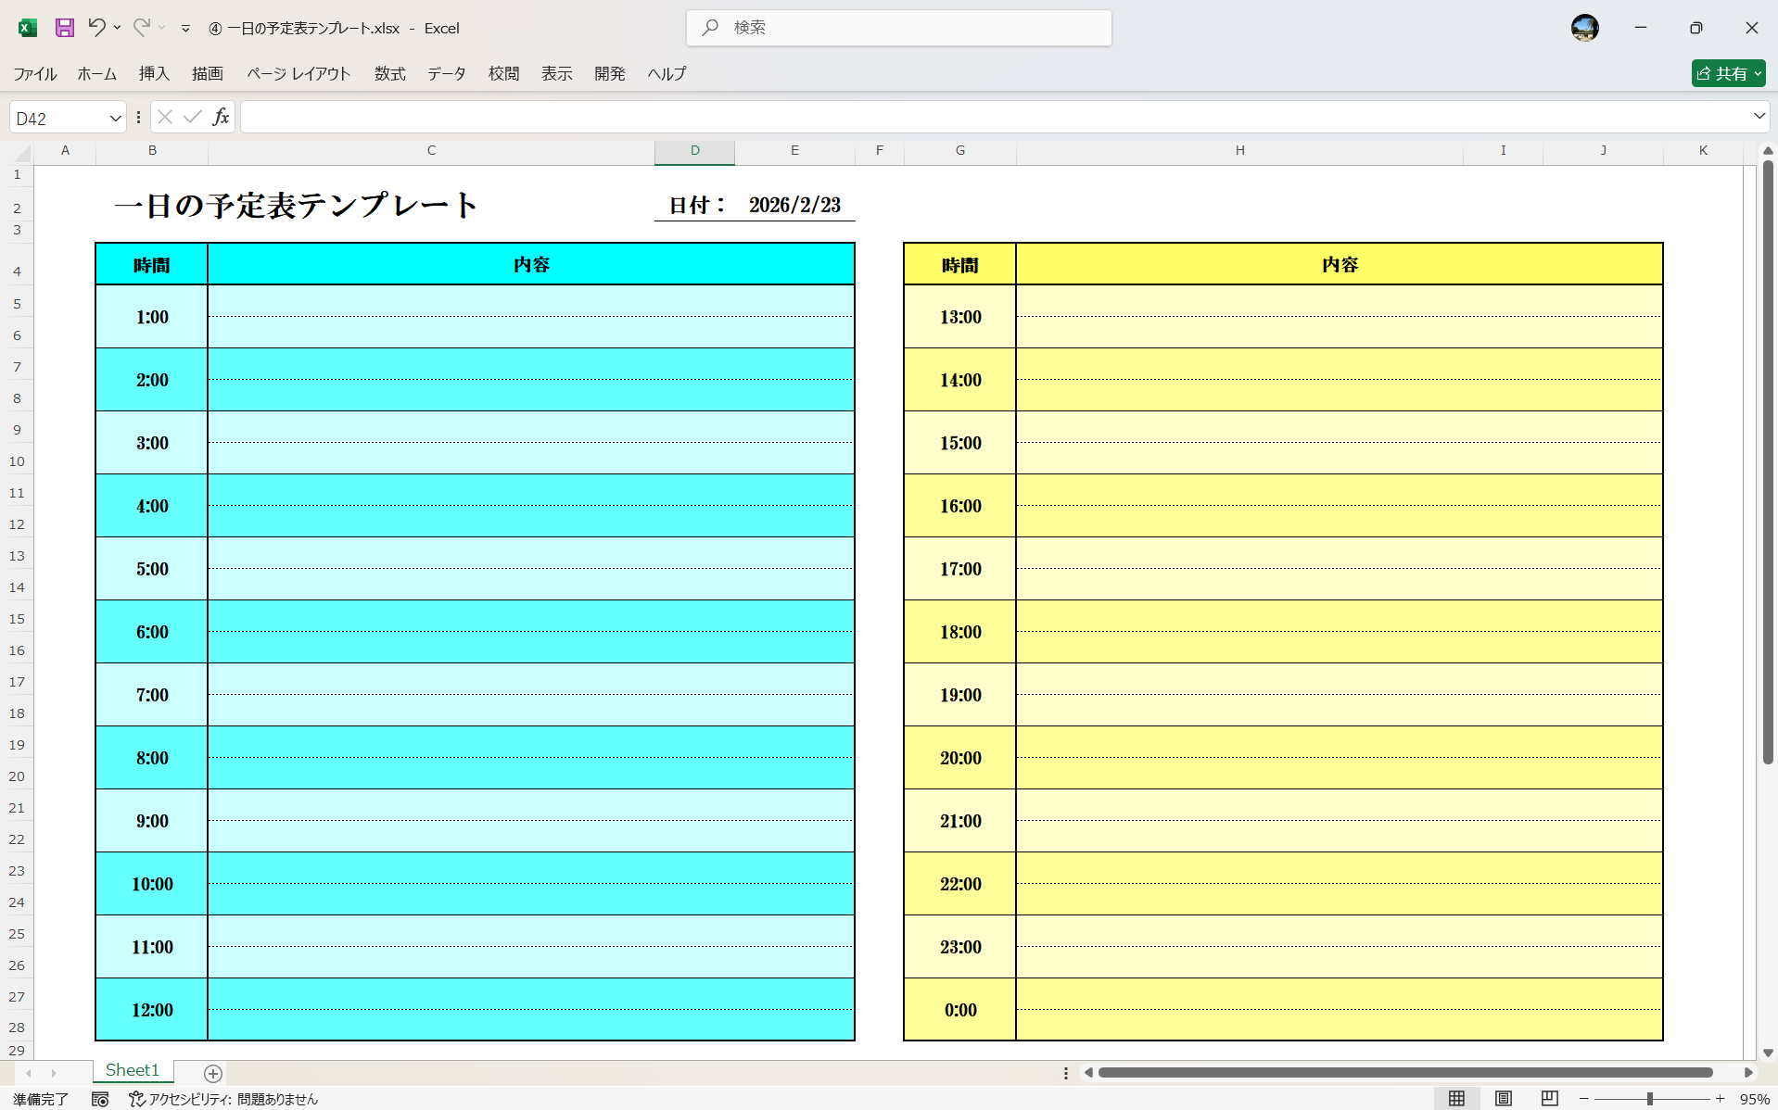Click the macro recording icon in status bar
The height and width of the screenshot is (1110, 1778).
100,1099
